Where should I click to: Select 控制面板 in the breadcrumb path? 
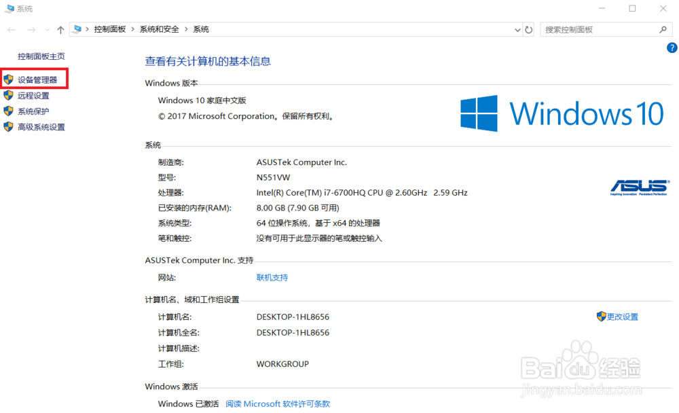[x=109, y=29]
